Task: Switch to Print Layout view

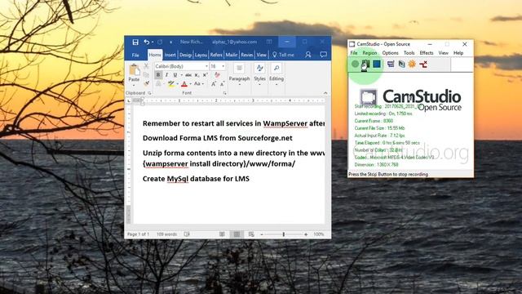Action: point(237,234)
